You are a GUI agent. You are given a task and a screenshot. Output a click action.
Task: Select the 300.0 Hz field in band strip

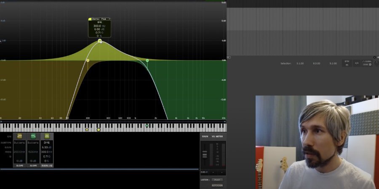click(47, 152)
